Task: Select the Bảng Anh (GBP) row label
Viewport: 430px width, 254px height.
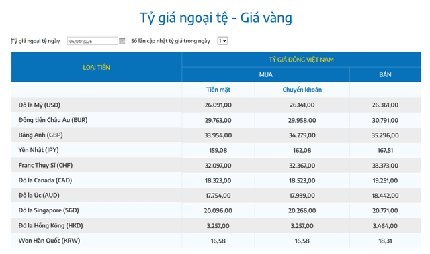Action: point(40,135)
